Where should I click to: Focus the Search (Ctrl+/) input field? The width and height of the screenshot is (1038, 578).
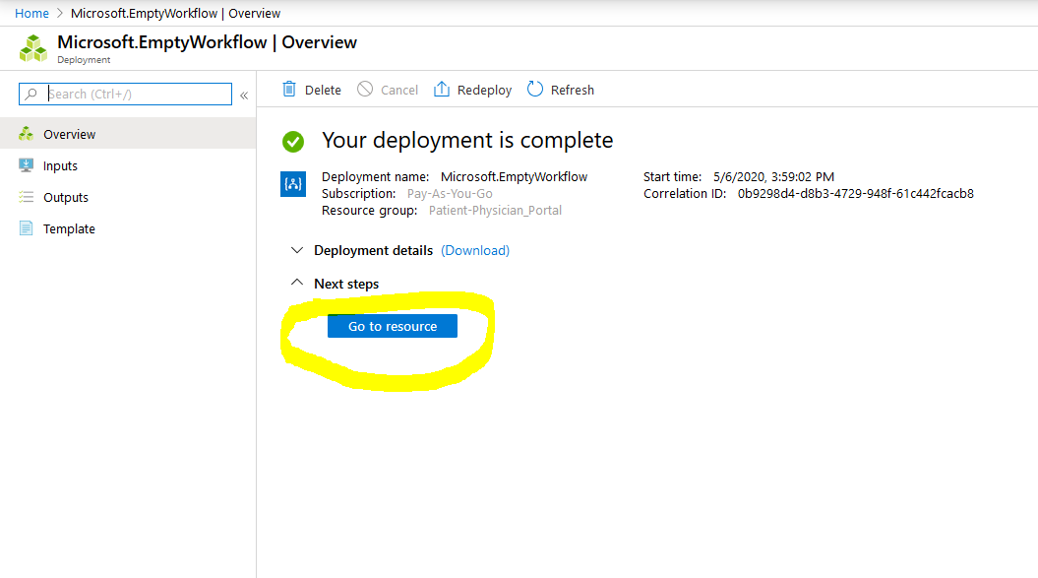click(x=125, y=95)
